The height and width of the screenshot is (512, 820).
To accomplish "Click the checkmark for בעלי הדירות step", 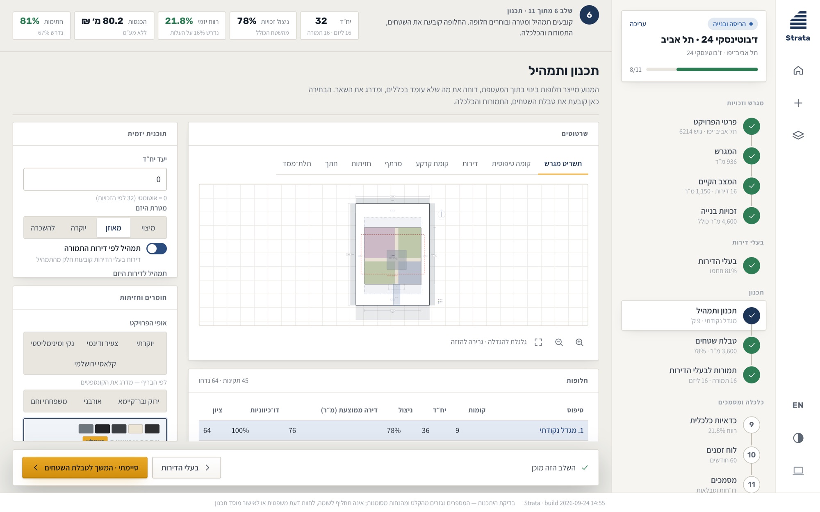I will point(752,265).
